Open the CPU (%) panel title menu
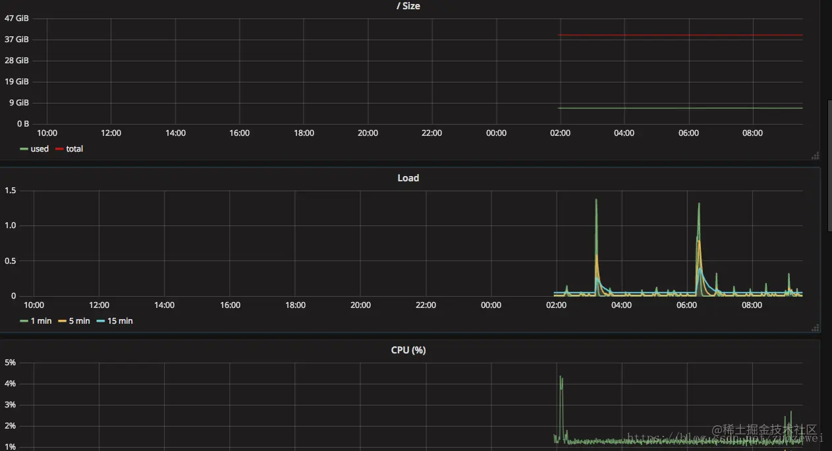Image resolution: width=832 pixels, height=451 pixels. pyautogui.click(x=408, y=350)
